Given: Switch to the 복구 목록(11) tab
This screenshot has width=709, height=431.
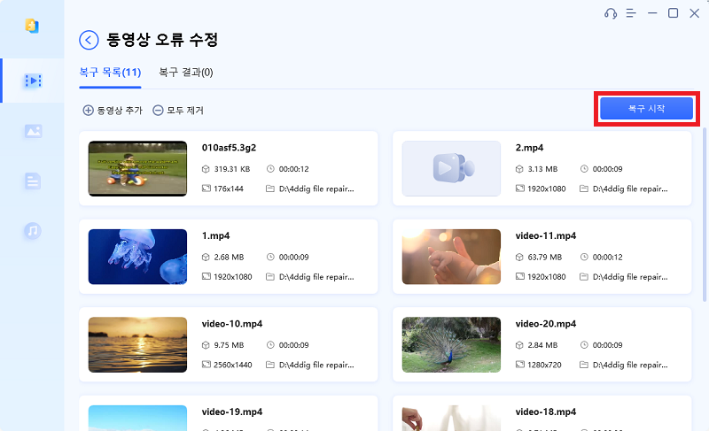Looking at the screenshot, I should pos(110,73).
